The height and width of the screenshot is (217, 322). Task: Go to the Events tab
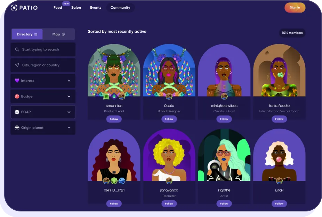[x=96, y=8]
